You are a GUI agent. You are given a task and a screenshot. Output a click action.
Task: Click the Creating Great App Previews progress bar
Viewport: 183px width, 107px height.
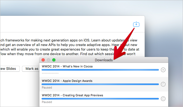coord(100,99)
